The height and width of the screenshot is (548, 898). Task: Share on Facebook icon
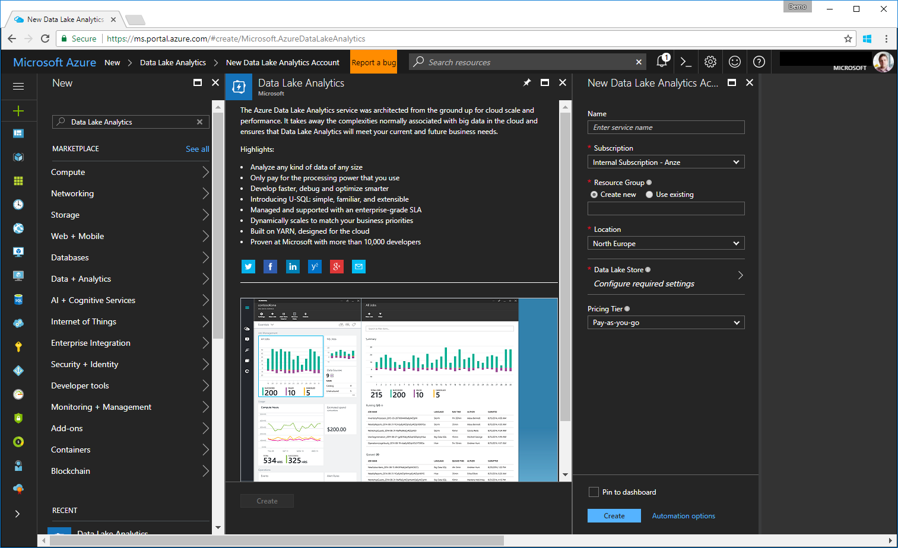click(270, 267)
